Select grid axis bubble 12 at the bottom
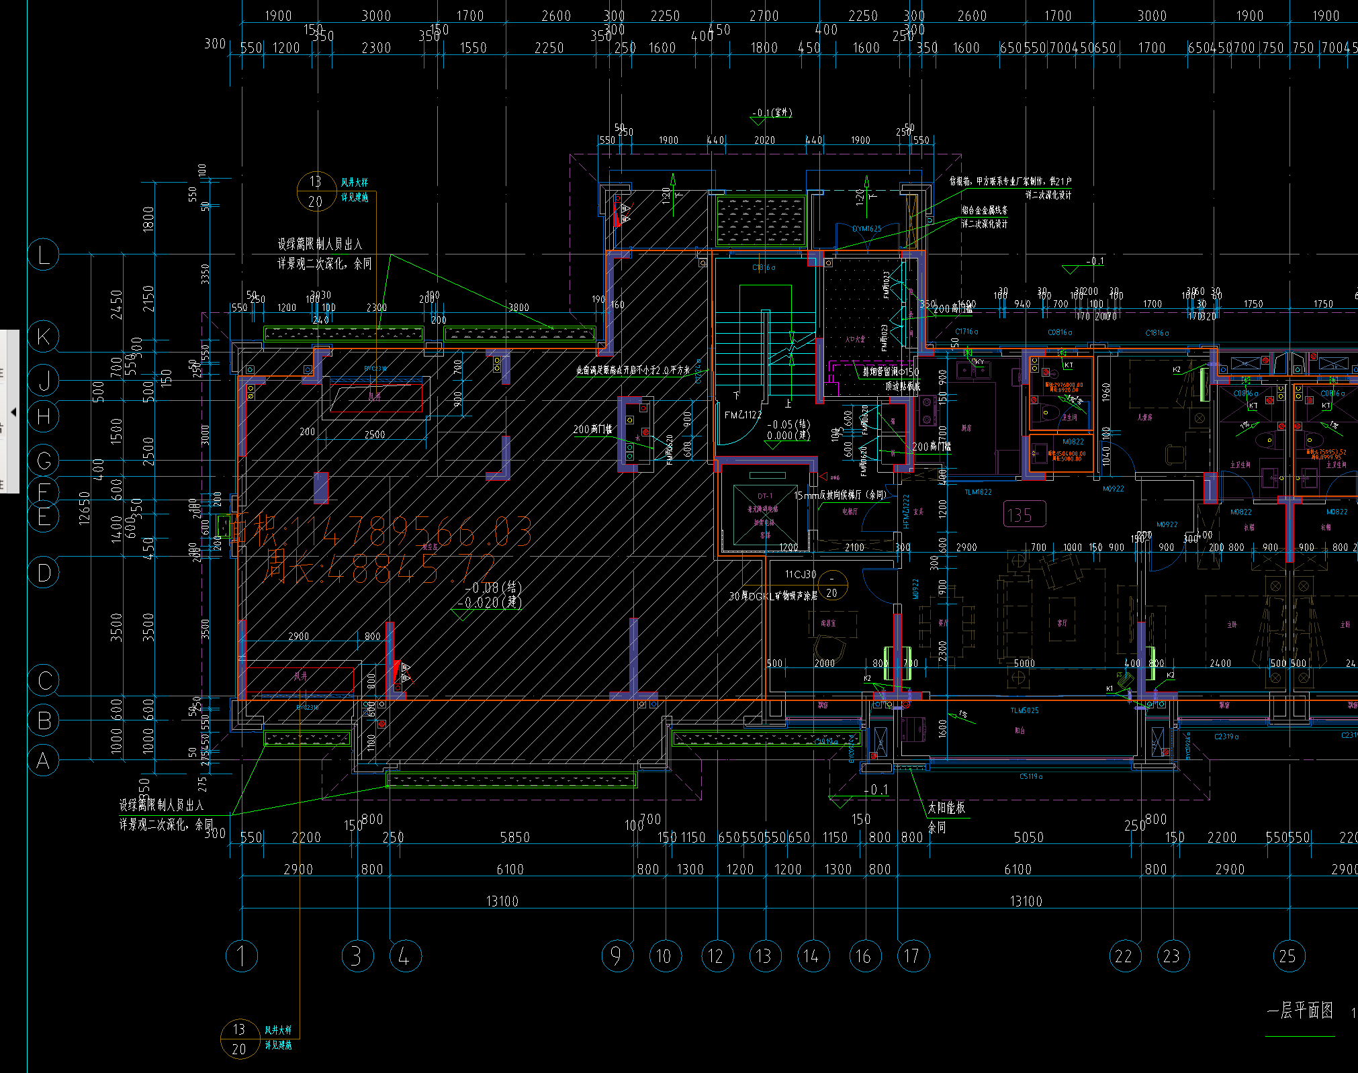This screenshot has height=1073, width=1358. pyautogui.click(x=717, y=955)
